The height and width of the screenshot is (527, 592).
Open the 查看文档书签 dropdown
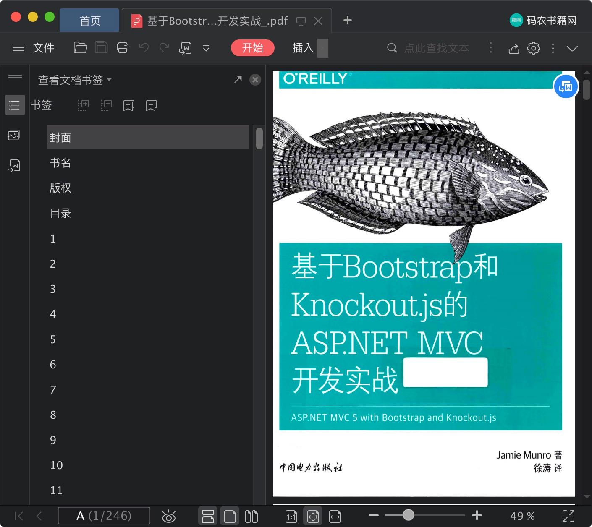tap(74, 80)
